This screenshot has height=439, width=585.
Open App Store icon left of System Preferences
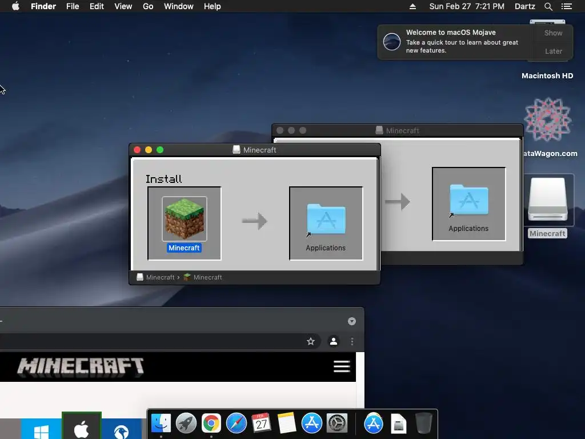click(311, 424)
